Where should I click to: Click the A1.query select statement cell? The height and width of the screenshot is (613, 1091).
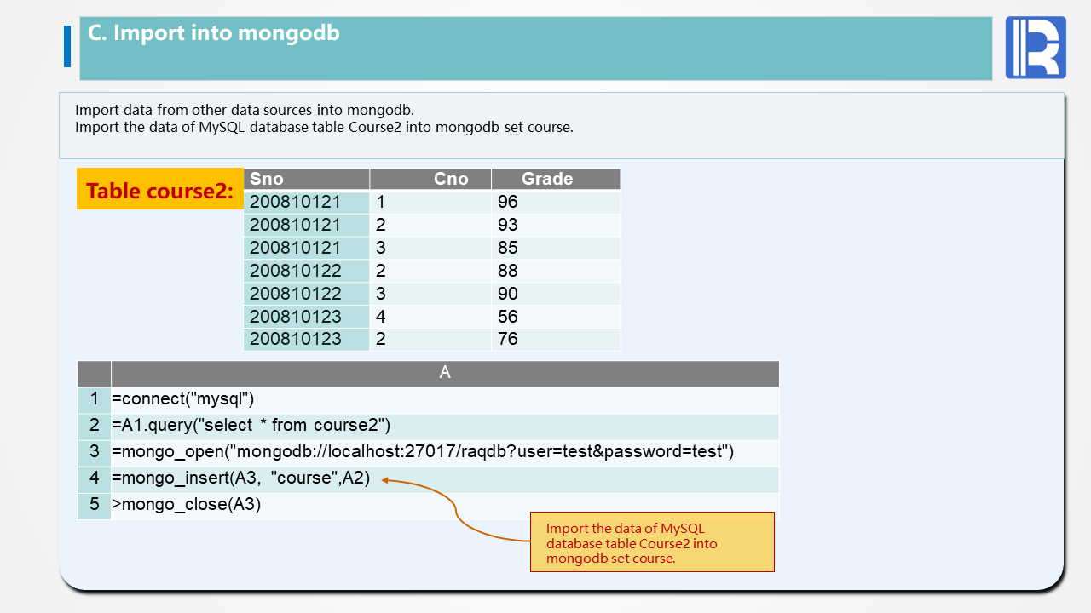pyautogui.click(x=445, y=426)
